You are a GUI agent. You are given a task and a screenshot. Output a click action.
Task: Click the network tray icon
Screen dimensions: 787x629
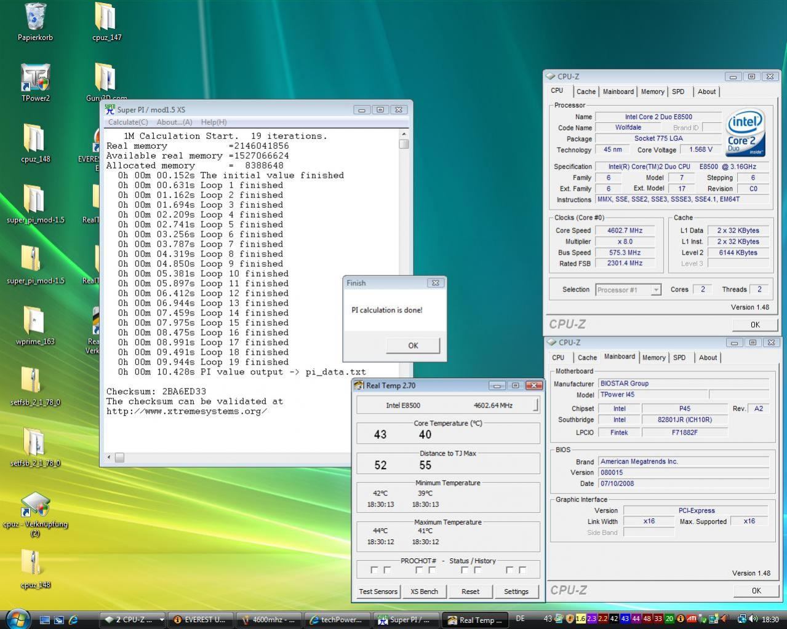click(x=742, y=619)
